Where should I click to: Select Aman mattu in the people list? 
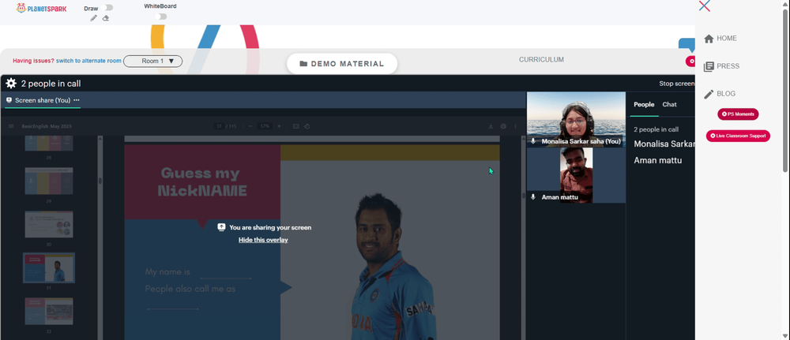pyautogui.click(x=657, y=160)
